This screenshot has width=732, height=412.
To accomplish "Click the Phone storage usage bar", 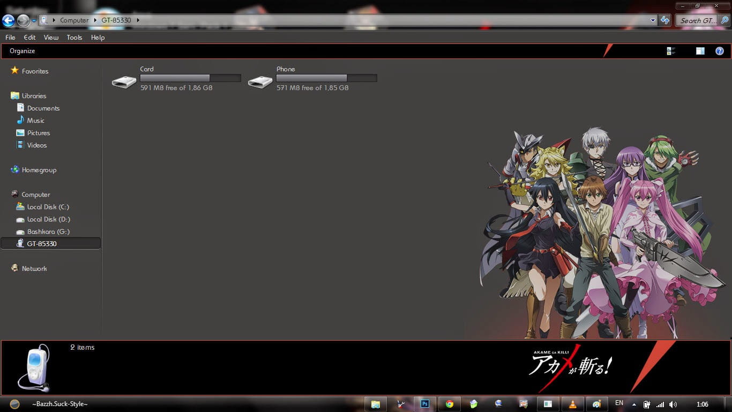I will [326, 78].
